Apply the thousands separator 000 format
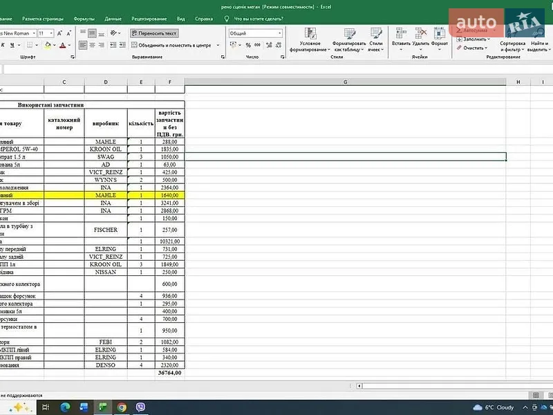The image size is (553, 415). [x=257, y=45]
